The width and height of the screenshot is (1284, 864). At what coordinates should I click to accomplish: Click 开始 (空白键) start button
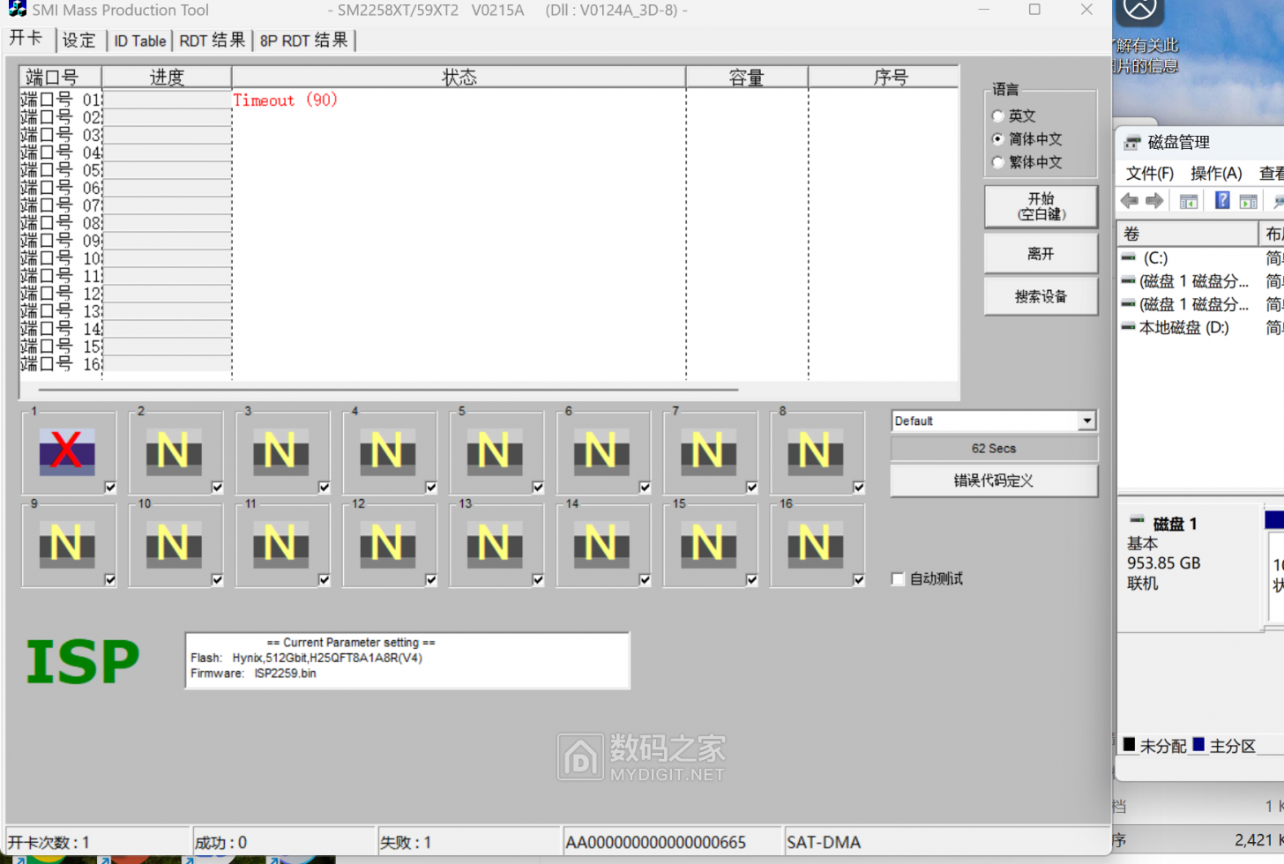1041,206
